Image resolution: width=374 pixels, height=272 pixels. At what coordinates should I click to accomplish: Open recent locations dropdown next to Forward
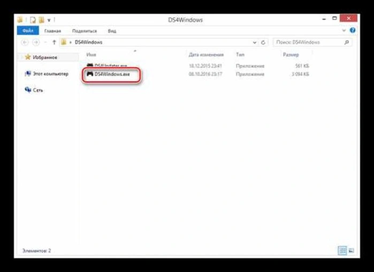(x=45, y=42)
